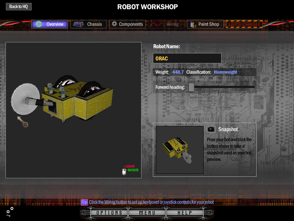
Task: Click the weight value 440.7
Action: (x=178, y=72)
